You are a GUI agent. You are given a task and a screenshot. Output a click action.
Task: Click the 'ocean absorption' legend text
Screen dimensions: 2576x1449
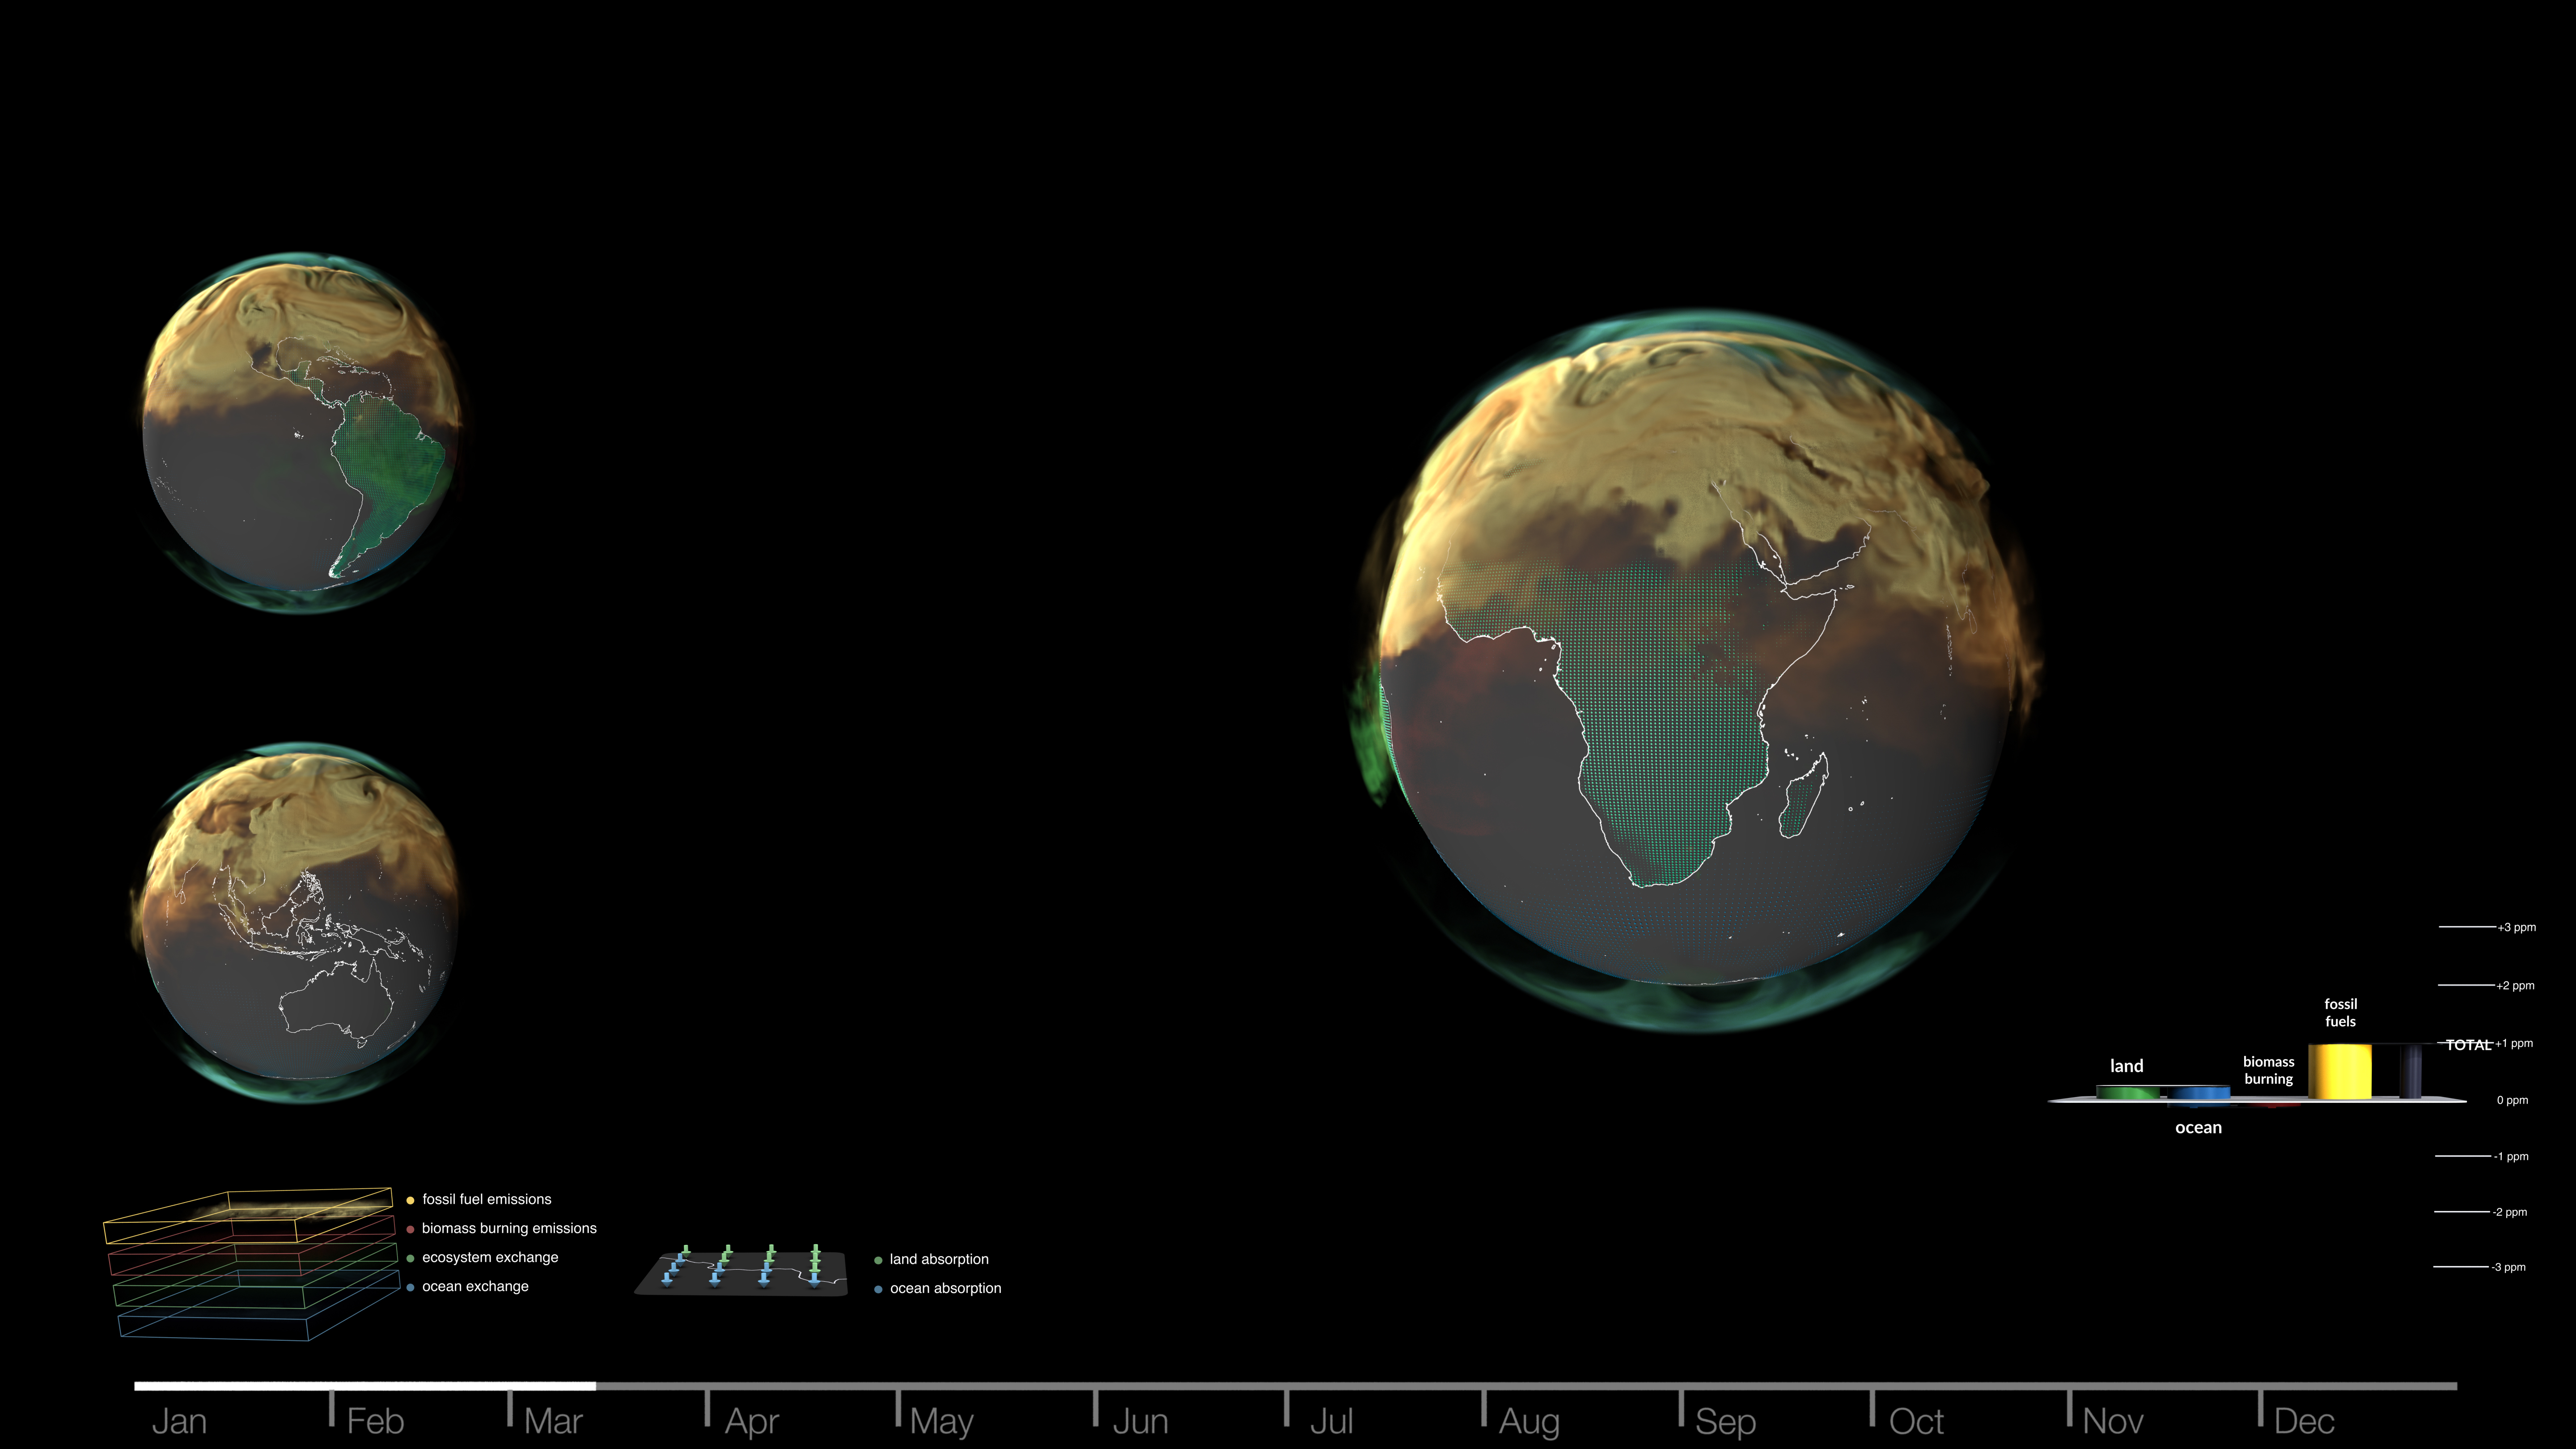point(945,1288)
